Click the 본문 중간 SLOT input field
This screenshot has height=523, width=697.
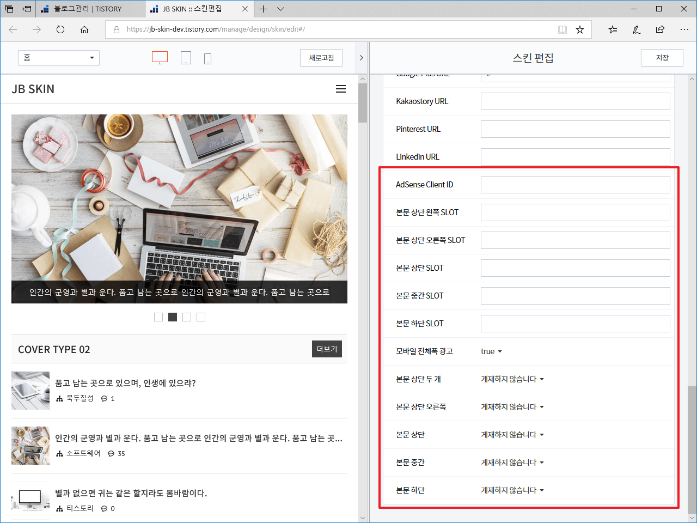click(x=576, y=296)
